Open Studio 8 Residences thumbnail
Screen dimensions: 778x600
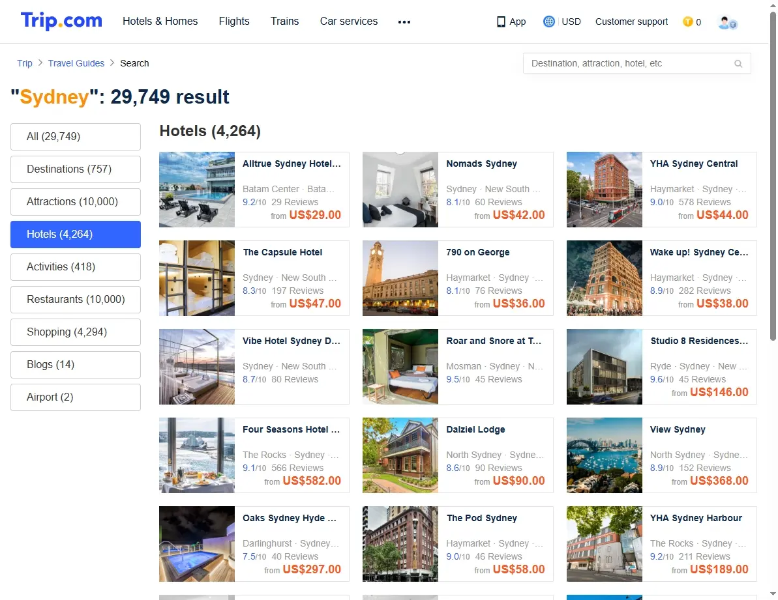coord(605,367)
